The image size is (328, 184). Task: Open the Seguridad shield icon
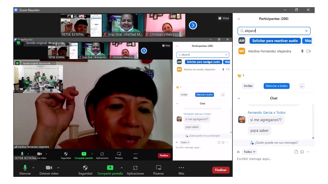pos(85,168)
